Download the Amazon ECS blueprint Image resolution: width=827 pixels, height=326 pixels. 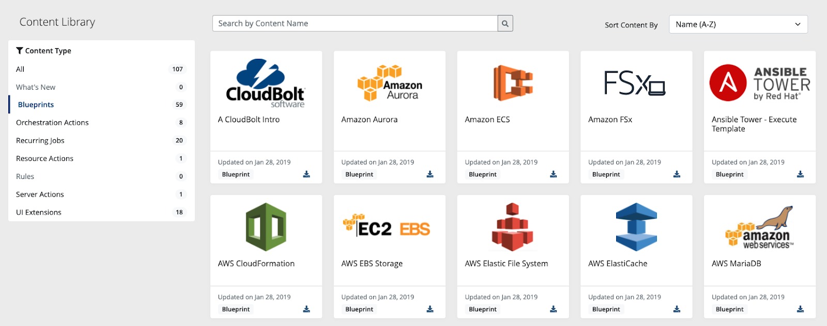point(554,174)
